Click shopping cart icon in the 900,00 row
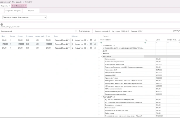The width and height of the screenshot is (180, 118). 95,40
